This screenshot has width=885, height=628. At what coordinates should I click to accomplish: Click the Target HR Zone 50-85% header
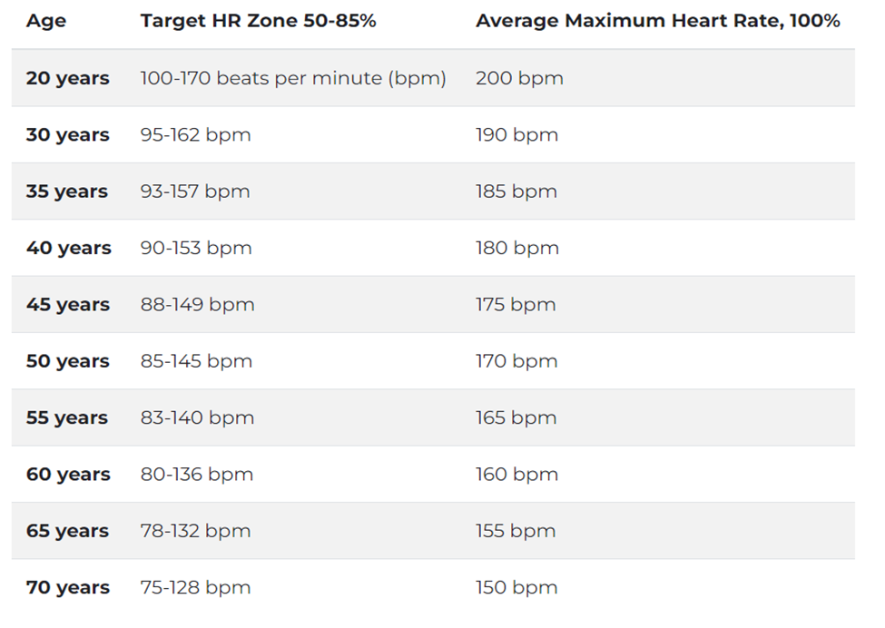tap(258, 21)
